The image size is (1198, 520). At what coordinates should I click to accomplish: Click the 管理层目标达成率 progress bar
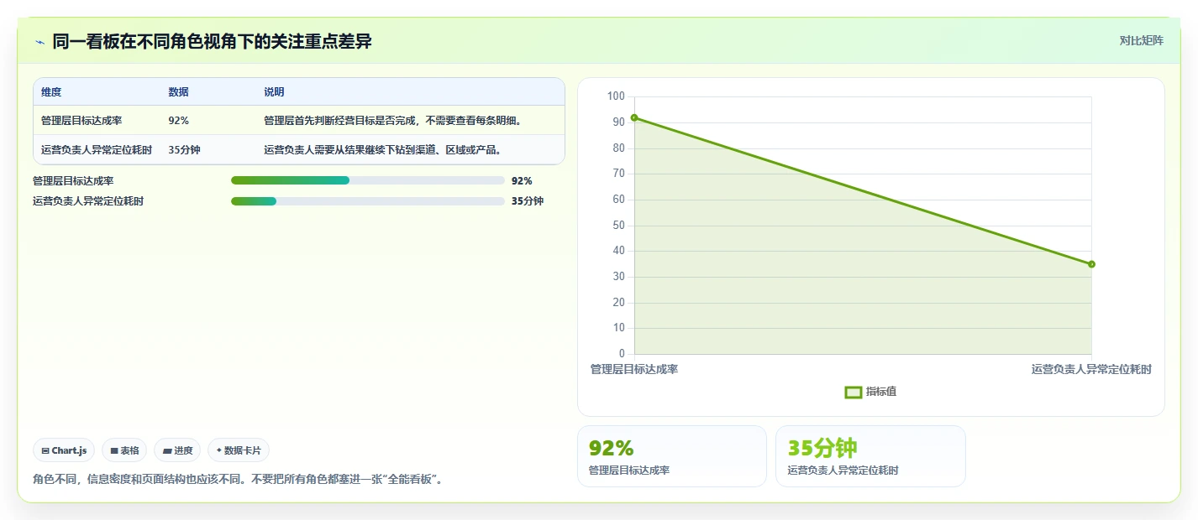click(x=368, y=180)
